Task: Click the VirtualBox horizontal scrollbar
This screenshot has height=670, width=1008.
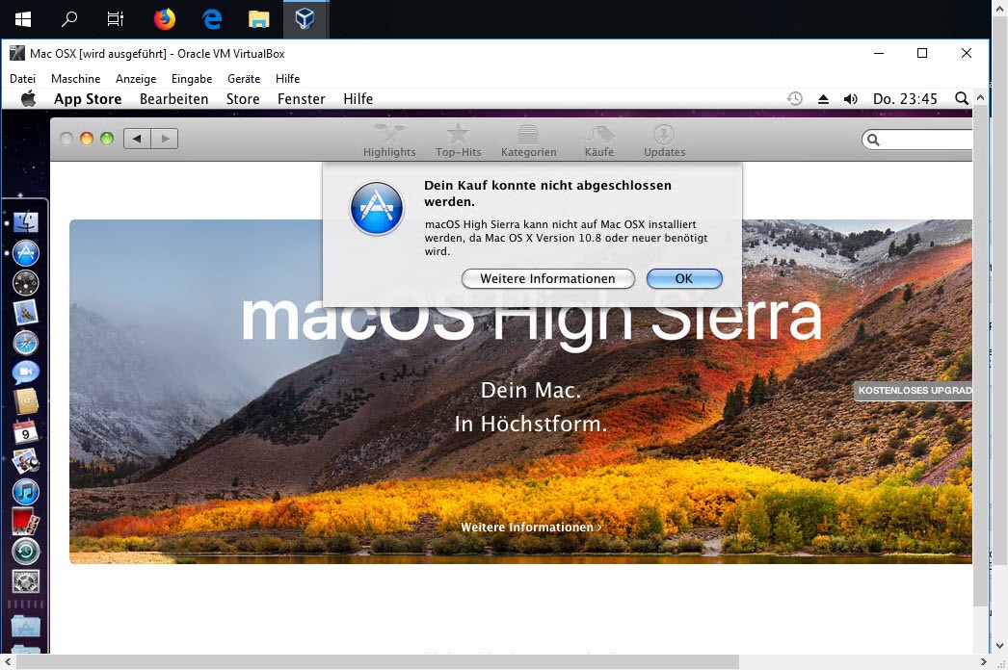Action: [377, 661]
